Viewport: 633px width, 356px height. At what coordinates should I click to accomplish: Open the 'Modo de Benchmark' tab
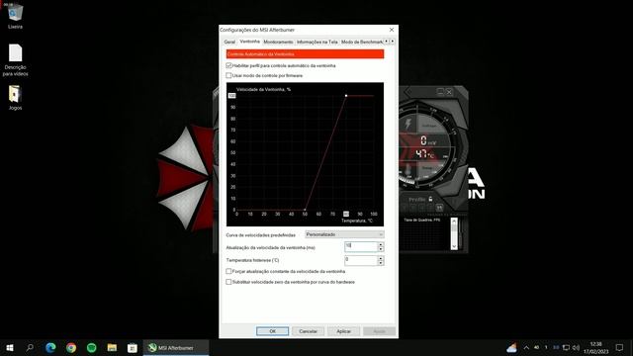361,42
